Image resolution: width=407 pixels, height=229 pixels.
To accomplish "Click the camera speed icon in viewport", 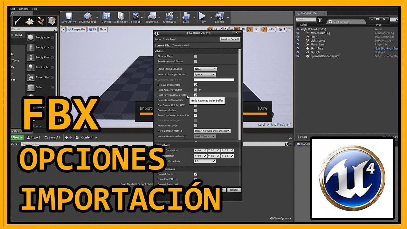I will click(x=280, y=29).
